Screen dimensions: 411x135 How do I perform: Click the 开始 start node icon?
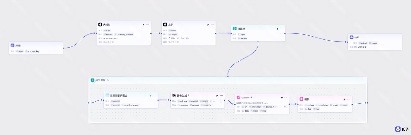coord(13,46)
